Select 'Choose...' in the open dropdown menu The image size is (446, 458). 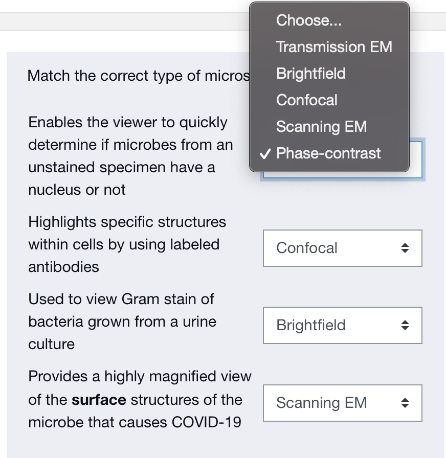click(x=309, y=20)
